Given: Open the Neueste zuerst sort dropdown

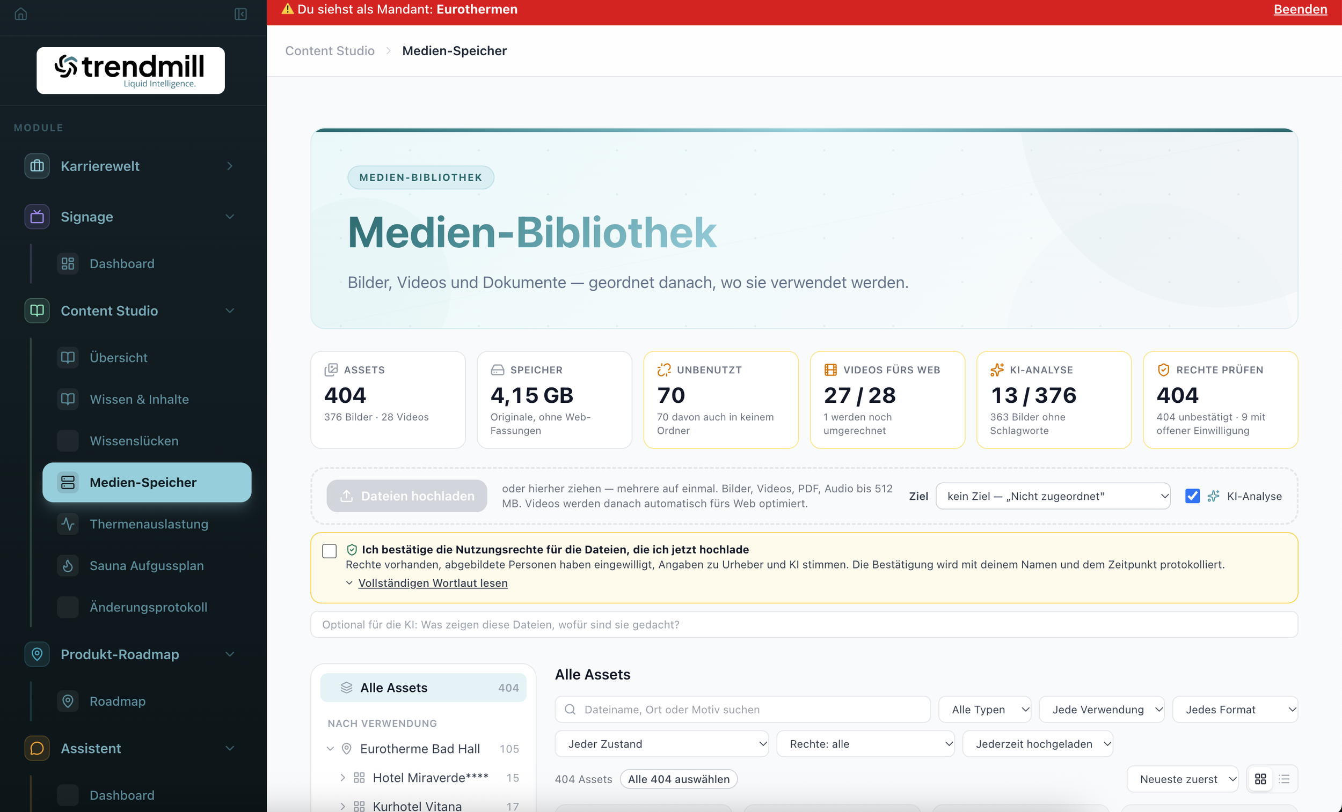Looking at the screenshot, I should pyautogui.click(x=1183, y=779).
